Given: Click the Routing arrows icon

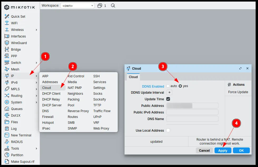Looking at the screenshot, I should [7, 96].
